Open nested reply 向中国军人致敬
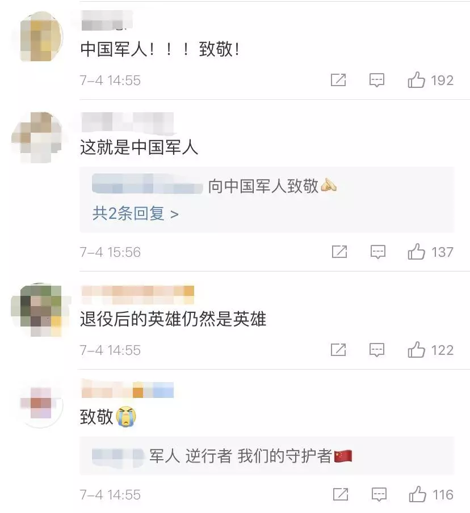The height and width of the screenshot is (513, 470). click(x=214, y=186)
